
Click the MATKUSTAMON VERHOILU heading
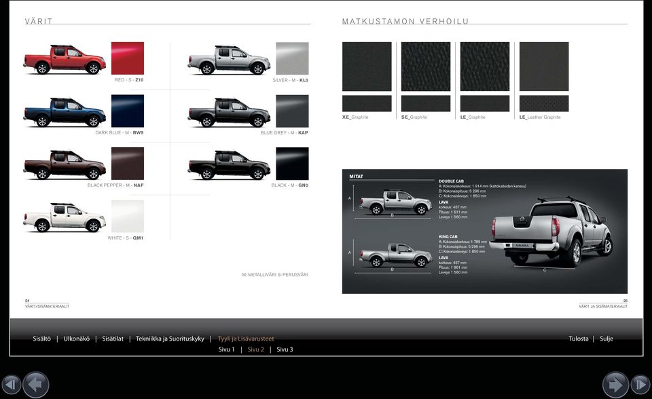point(405,21)
